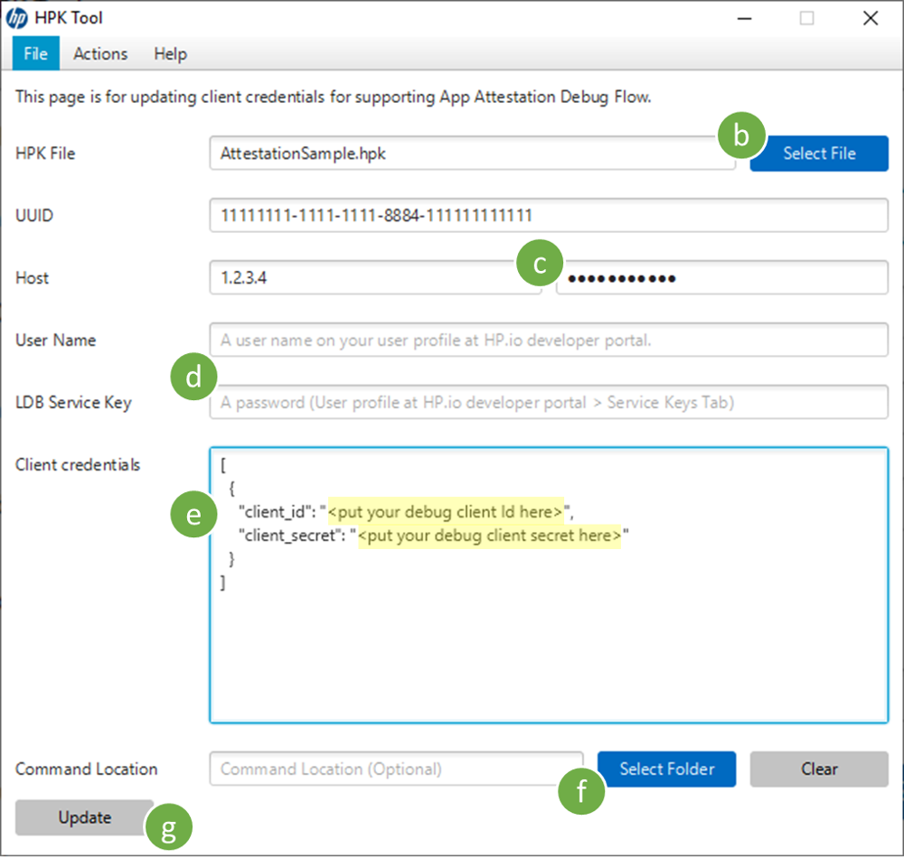Screen dimensions: 904x867
Task: Click the Update button
Action: (84, 817)
